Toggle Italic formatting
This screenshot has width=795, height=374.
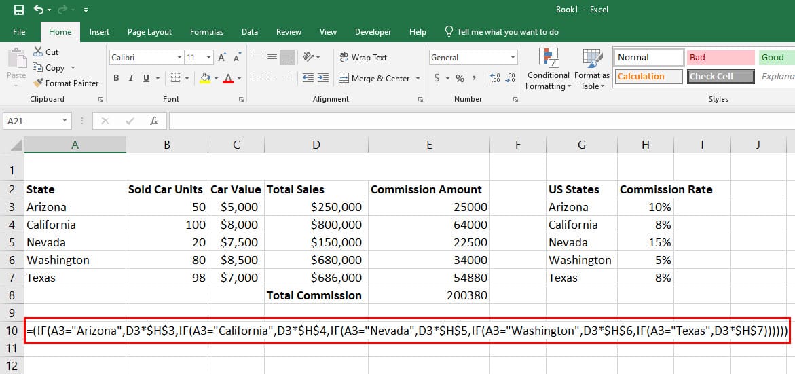(131, 78)
